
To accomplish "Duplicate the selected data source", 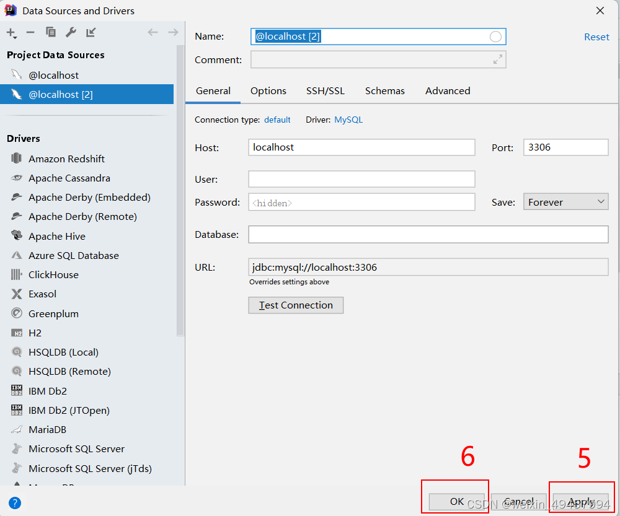I will tap(51, 32).
